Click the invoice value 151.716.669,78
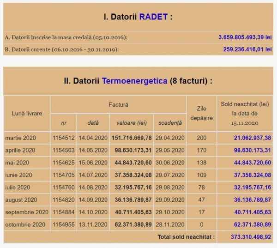 point(132,138)
